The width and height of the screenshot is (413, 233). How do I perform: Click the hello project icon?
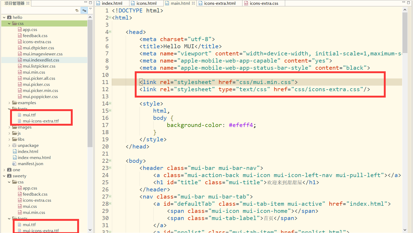9,17
